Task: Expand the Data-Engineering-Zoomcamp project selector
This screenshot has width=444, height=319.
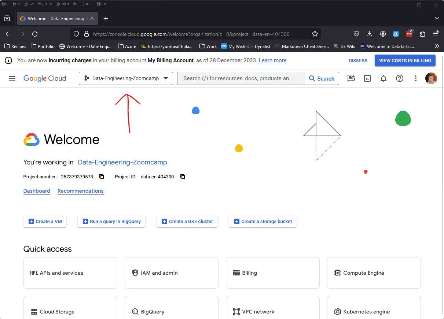Action: click(126, 78)
